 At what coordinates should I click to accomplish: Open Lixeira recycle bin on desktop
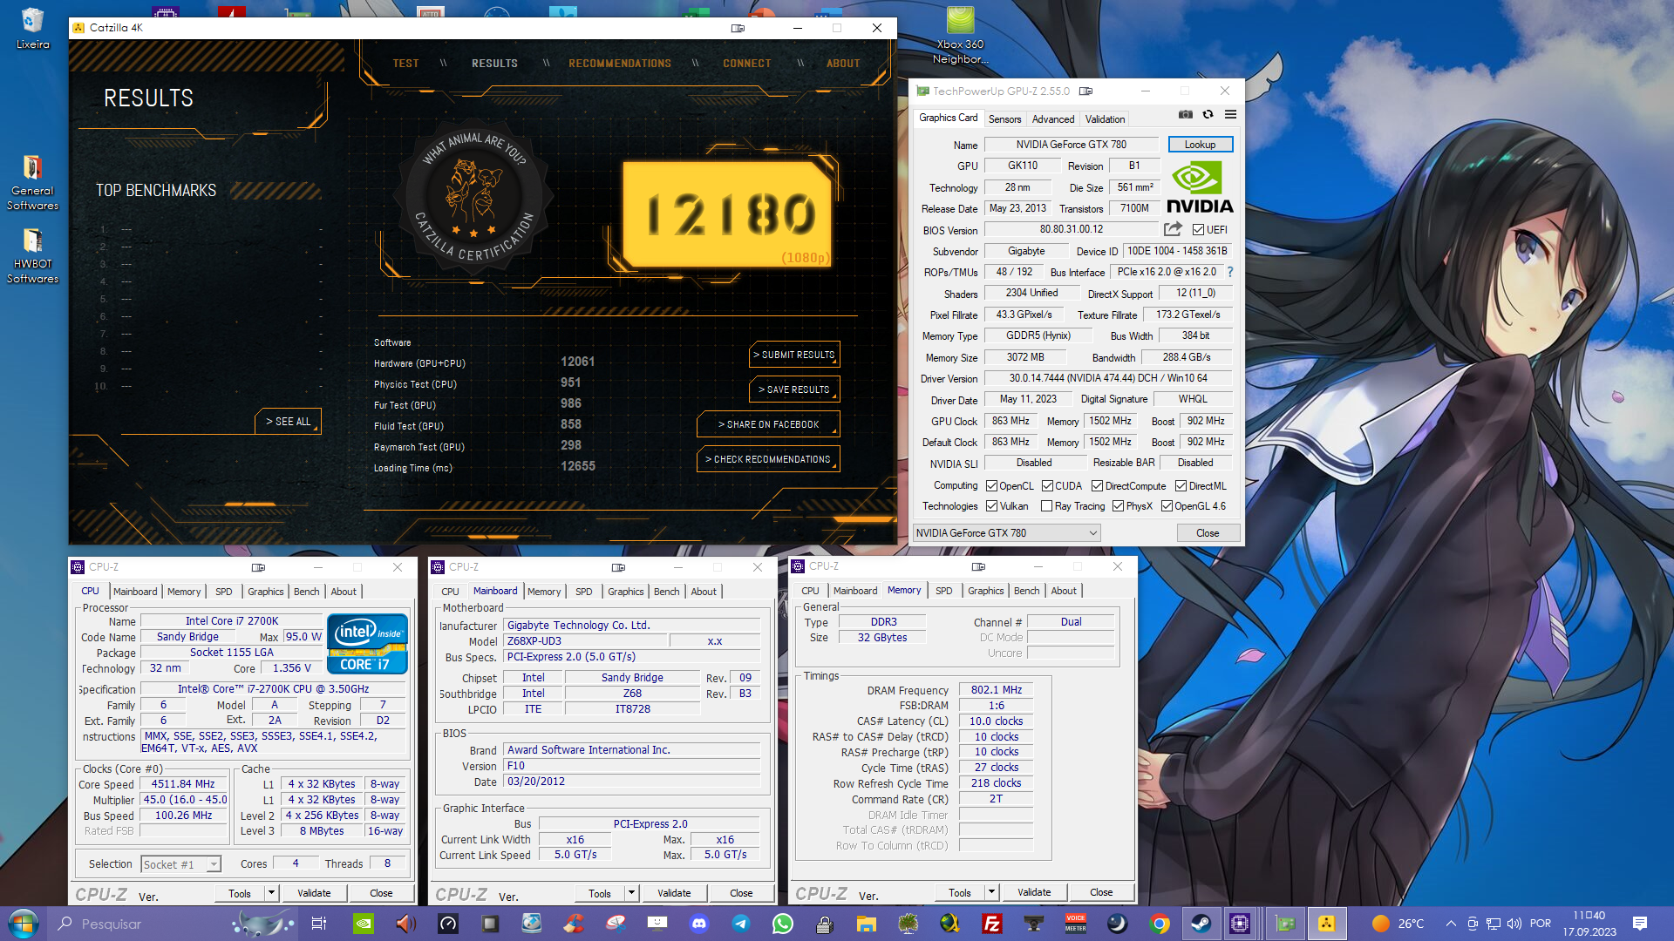[32, 28]
